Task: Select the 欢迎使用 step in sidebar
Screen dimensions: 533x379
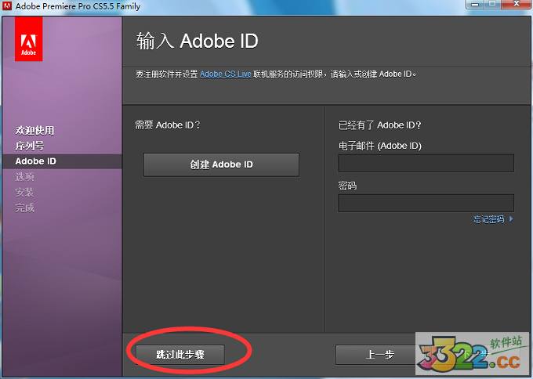Action: click(x=34, y=131)
